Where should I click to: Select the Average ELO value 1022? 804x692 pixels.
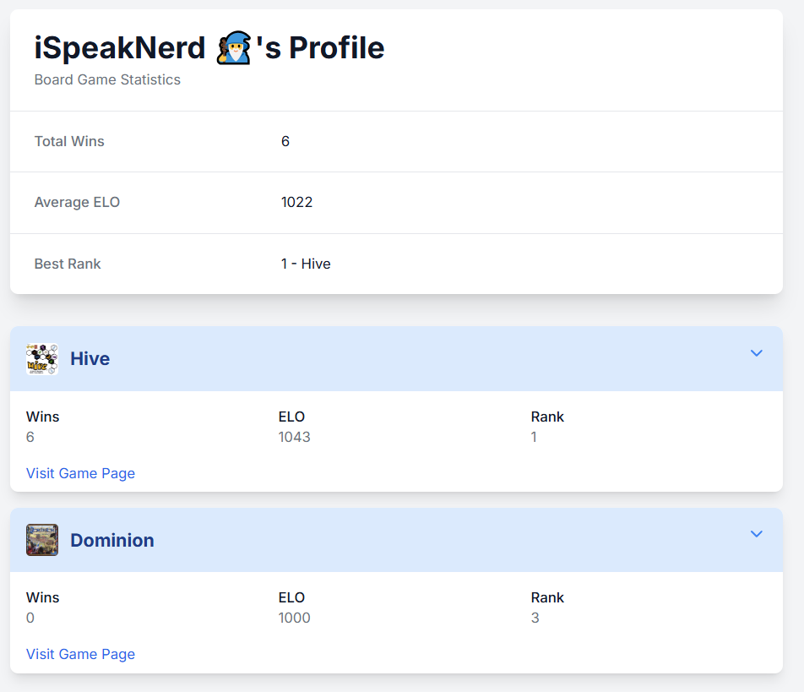pyautogui.click(x=297, y=202)
